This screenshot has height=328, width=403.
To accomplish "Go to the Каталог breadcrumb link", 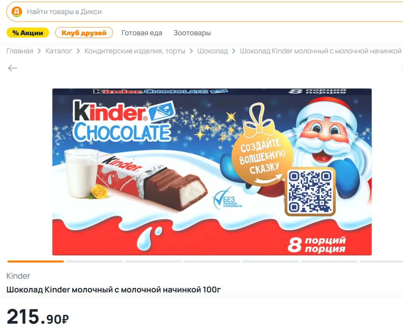I will tap(59, 51).
